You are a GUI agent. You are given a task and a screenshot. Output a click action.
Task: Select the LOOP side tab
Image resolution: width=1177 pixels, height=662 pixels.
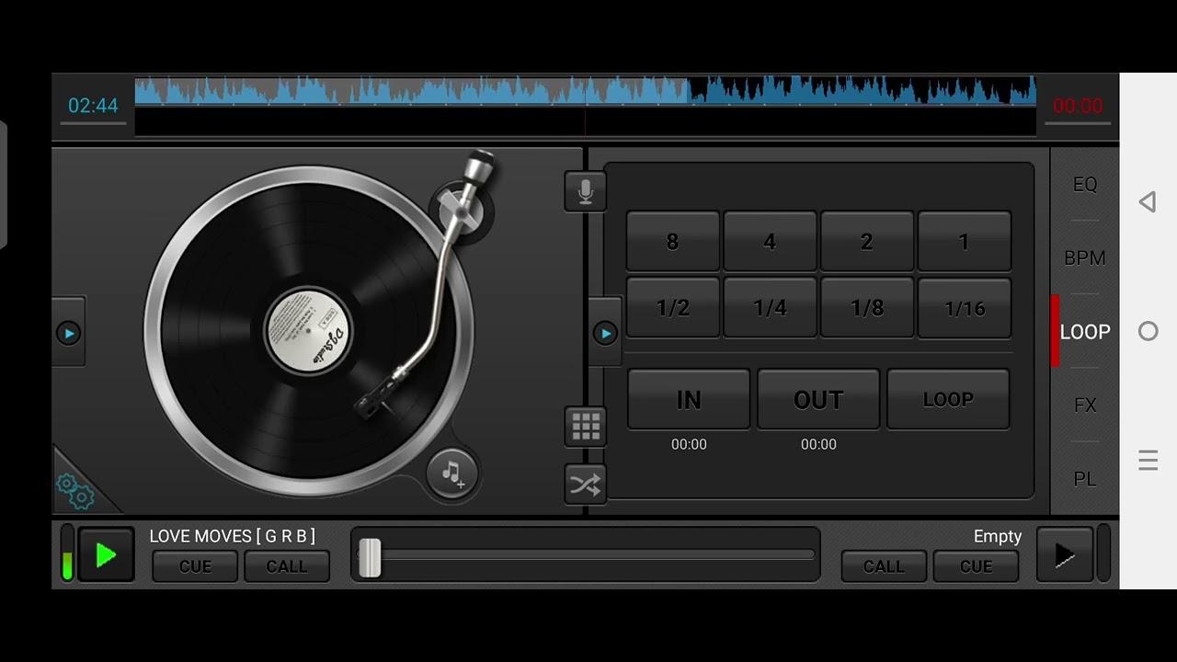(1085, 332)
